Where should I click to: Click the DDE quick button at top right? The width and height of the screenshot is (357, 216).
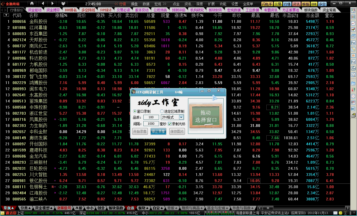pyautogui.click(x=314, y=4)
